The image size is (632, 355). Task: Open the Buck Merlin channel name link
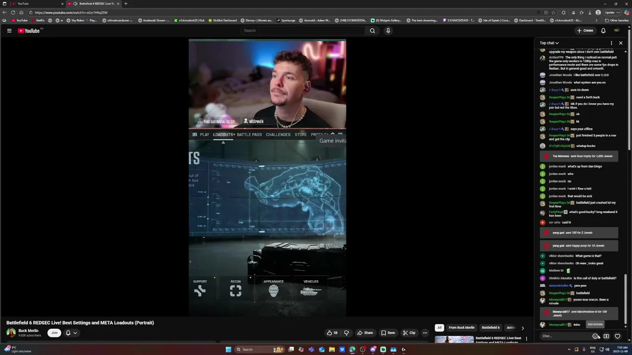[28, 331]
